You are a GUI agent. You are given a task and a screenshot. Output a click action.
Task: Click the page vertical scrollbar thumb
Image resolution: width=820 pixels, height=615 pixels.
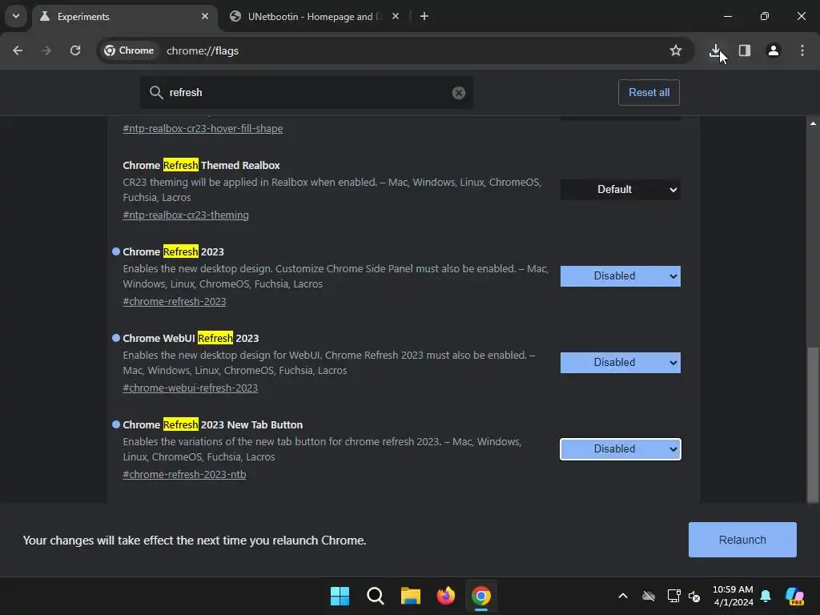[813, 424]
